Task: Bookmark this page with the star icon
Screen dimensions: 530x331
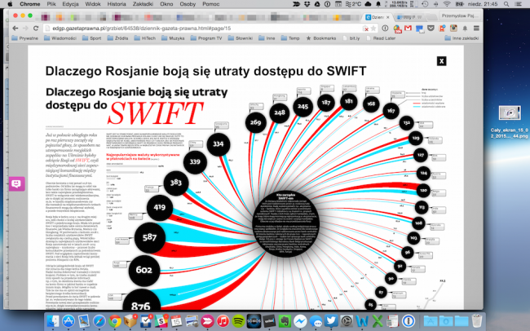Action: click(373, 29)
